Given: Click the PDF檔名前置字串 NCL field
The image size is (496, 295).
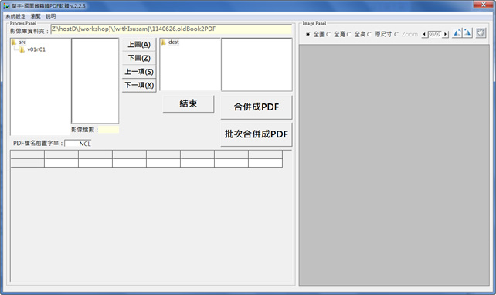Looking at the screenshot, I should click(78, 144).
